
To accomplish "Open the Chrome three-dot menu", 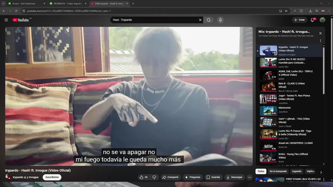I will point(329,11).
